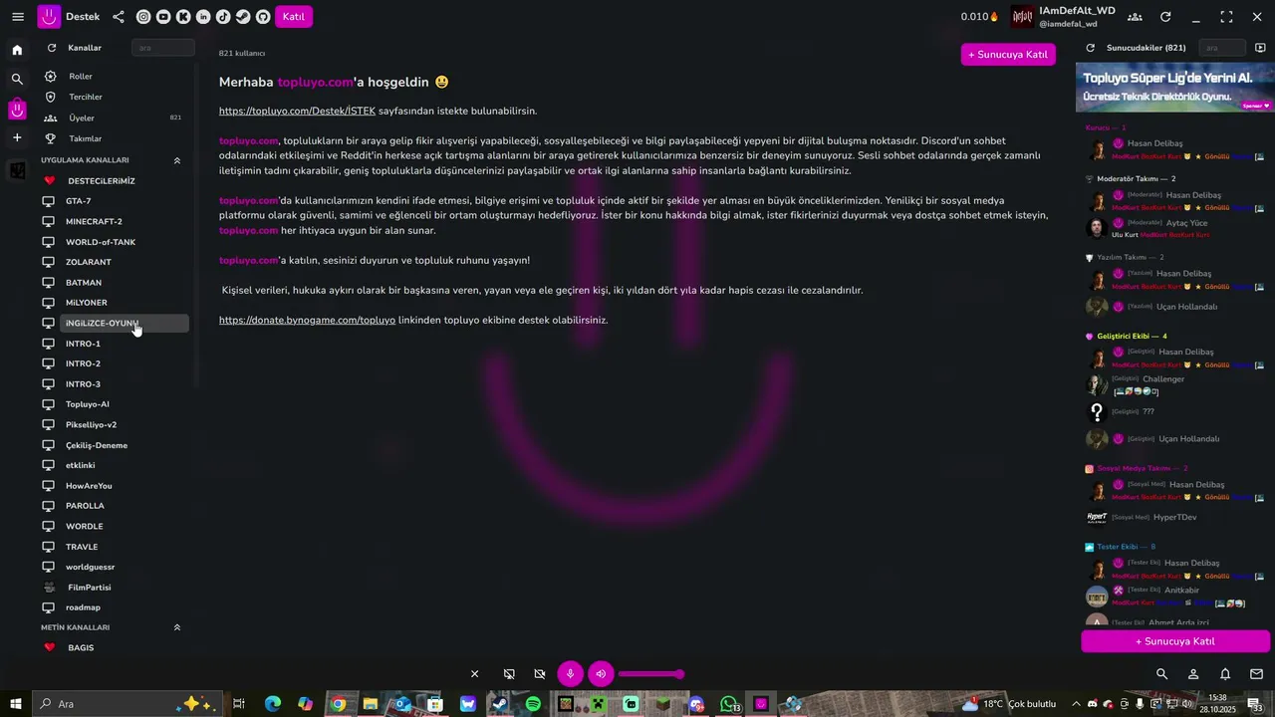Focus the member list search field
1275x717 pixels.
(1222, 48)
